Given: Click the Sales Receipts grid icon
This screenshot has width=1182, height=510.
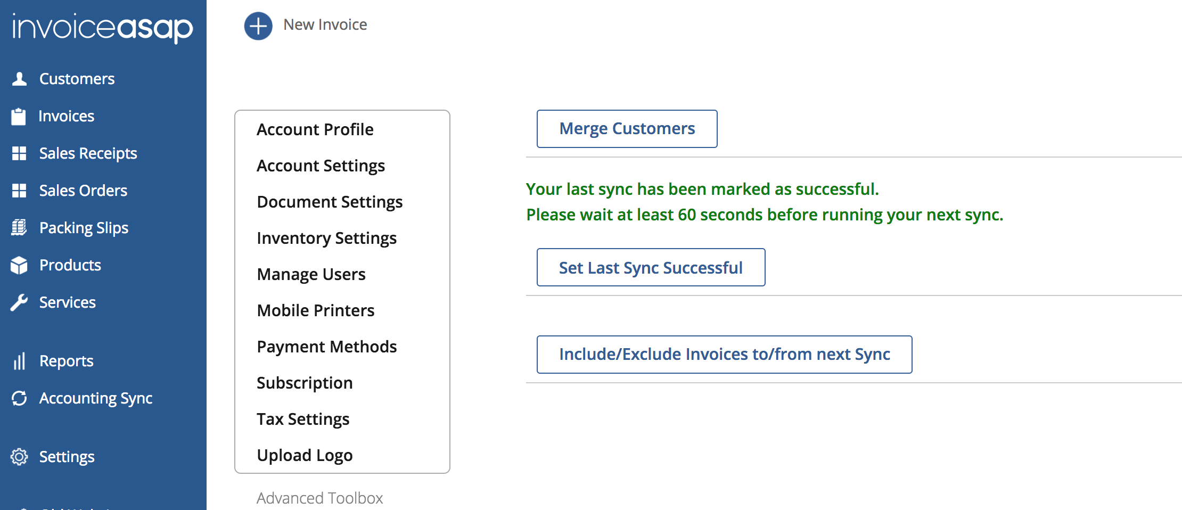Looking at the screenshot, I should [19, 153].
